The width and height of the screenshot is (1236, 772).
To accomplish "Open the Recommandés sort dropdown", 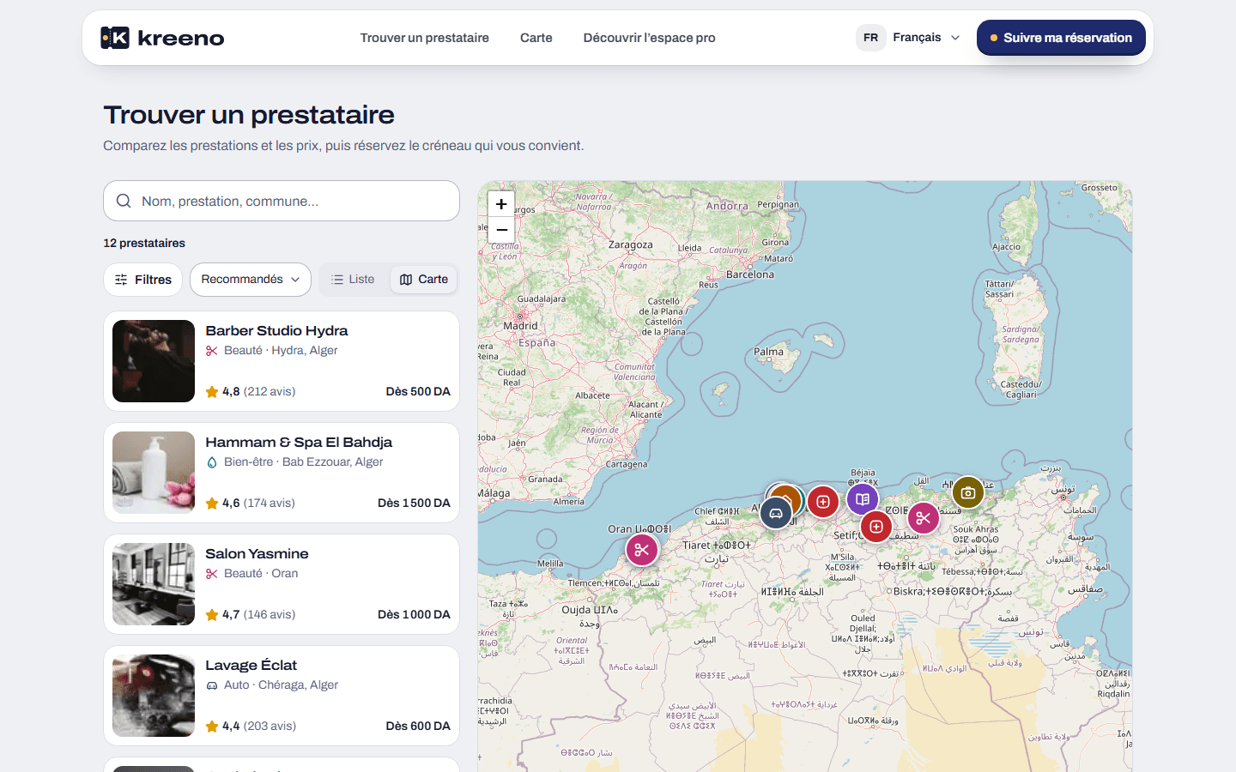I will (251, 280).
